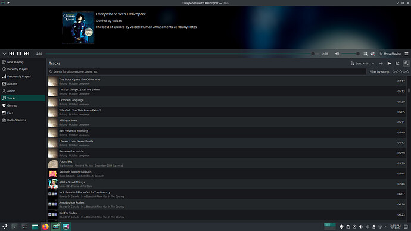Click artist name Guided by Voices
Screen dimensions: 411x231
point(109,21)
